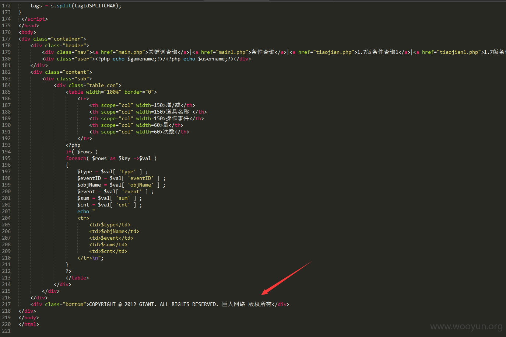Click the "header" class value
Viewport: 506px width, 337px height.
(x=74, y=45)
